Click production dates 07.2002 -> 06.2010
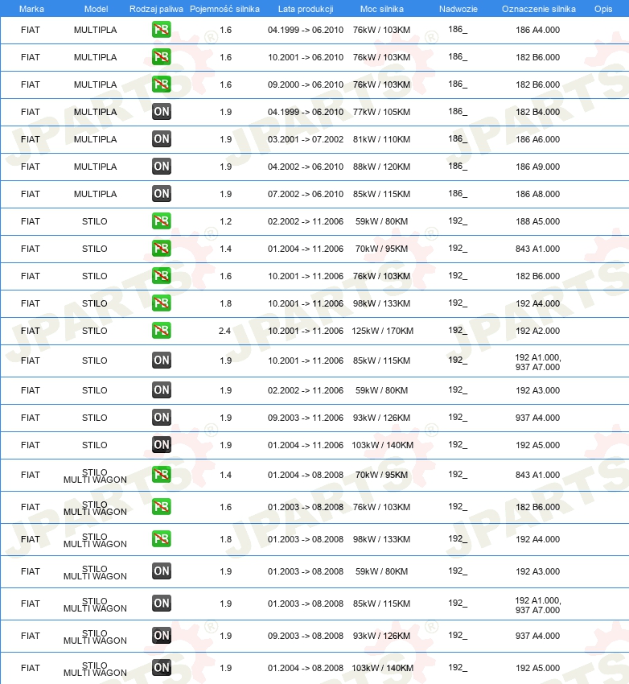Viewport: 629px width, 684px height. (x=306, y=194)
